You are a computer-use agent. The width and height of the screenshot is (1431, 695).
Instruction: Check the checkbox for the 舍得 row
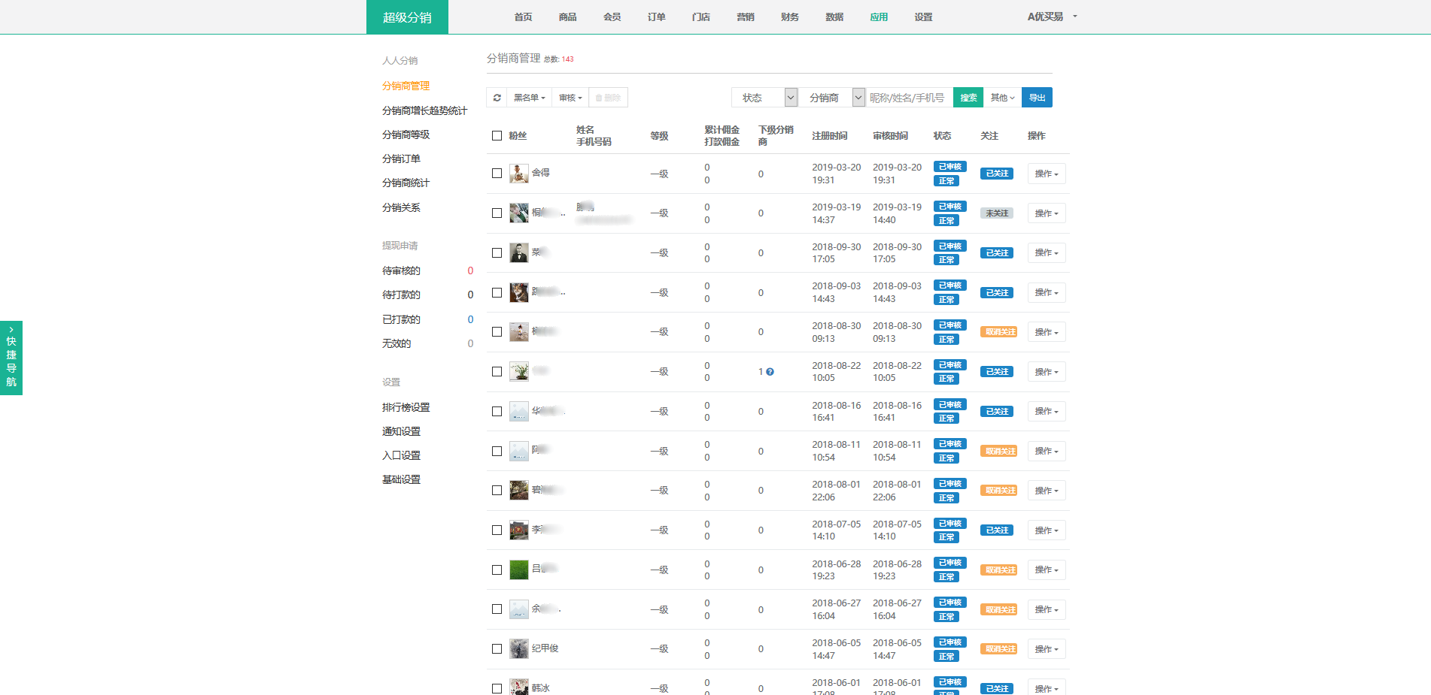(x=497, y=174)
